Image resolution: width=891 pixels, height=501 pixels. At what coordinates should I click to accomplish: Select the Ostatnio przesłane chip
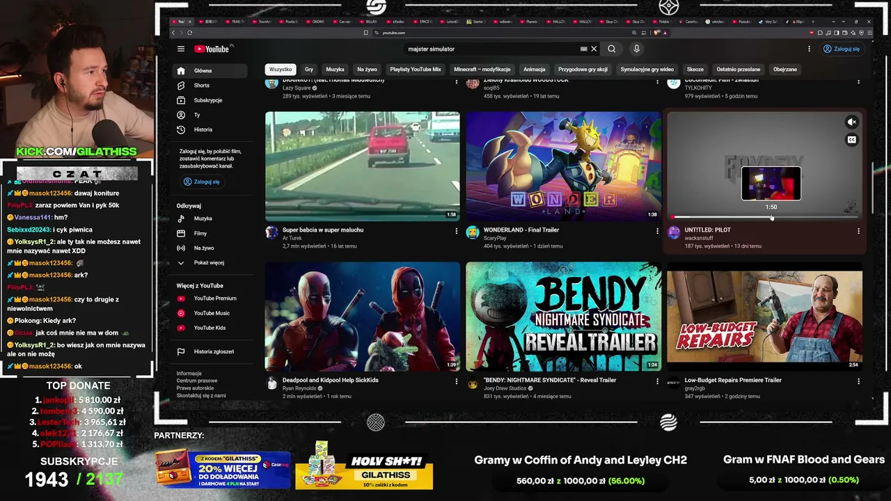click(739, 70)
